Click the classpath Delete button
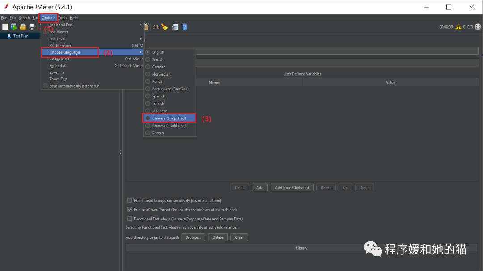The width and height of the screenshot is (483, 271). (x=218, y=237)
